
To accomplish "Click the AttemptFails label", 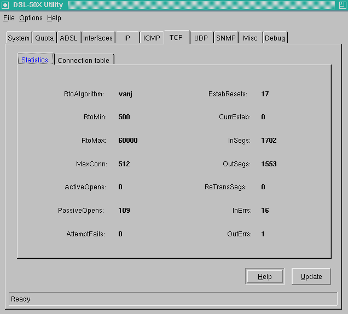I will [86, 234].
